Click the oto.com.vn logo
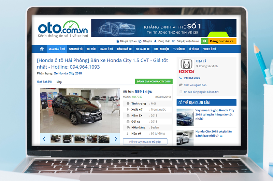 63,29
